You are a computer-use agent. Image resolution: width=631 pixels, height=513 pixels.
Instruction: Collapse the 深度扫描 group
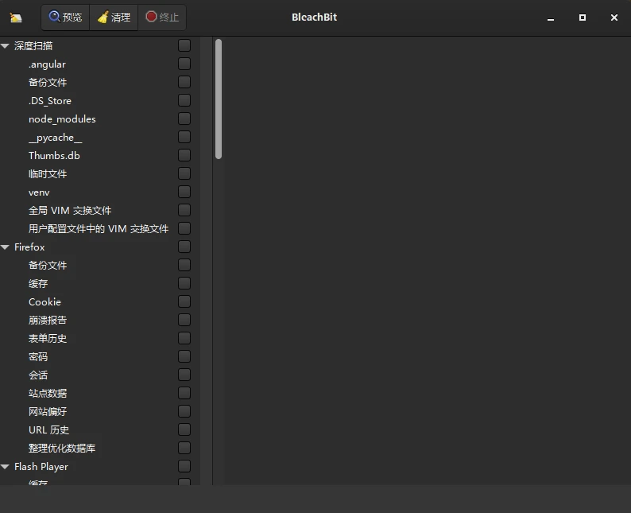pyautogui.click(x=6, y=46)
